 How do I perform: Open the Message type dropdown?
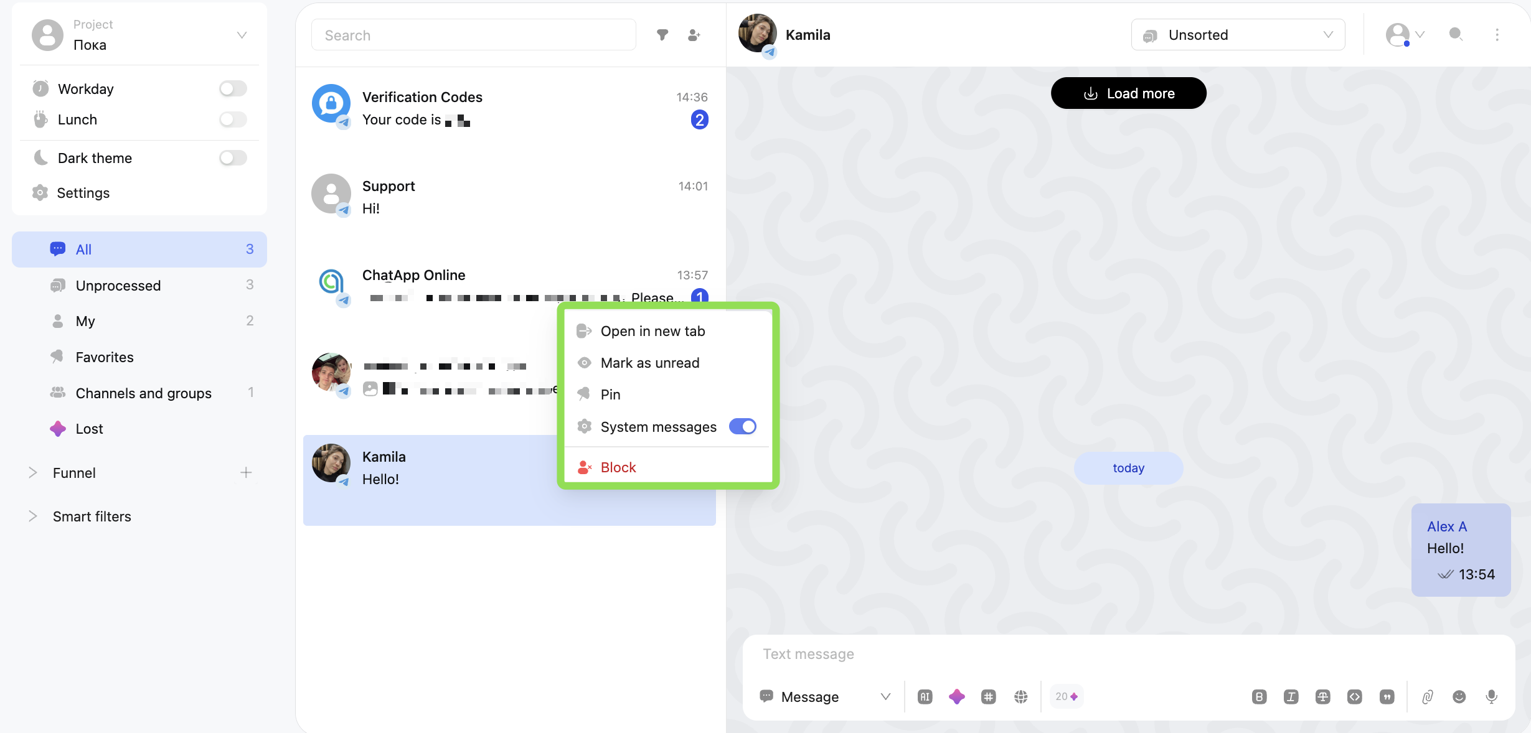[825, 697]
